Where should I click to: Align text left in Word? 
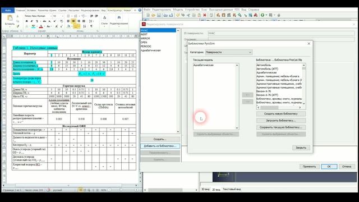pyautogui.click(x=68, y=21)
